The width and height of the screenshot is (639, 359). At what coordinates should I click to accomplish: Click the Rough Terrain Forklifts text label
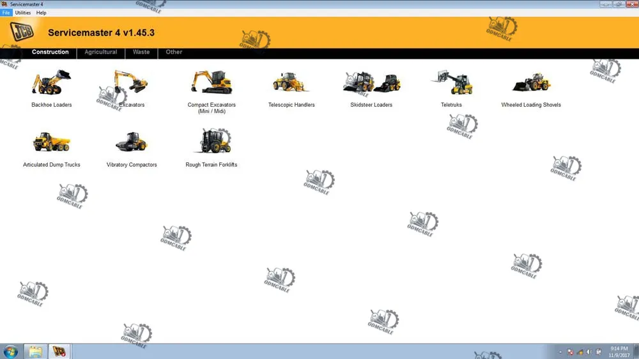[211, 165]
